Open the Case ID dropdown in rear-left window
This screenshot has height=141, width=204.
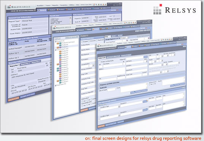click(35, 10)
